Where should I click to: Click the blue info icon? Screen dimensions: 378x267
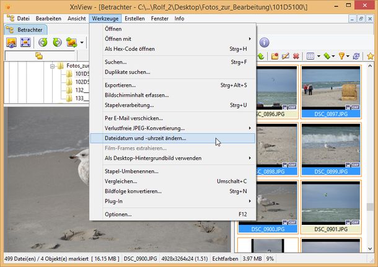coord(264,43)
